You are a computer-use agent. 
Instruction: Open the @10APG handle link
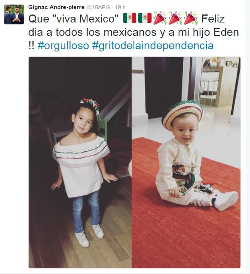click(98, 7)
